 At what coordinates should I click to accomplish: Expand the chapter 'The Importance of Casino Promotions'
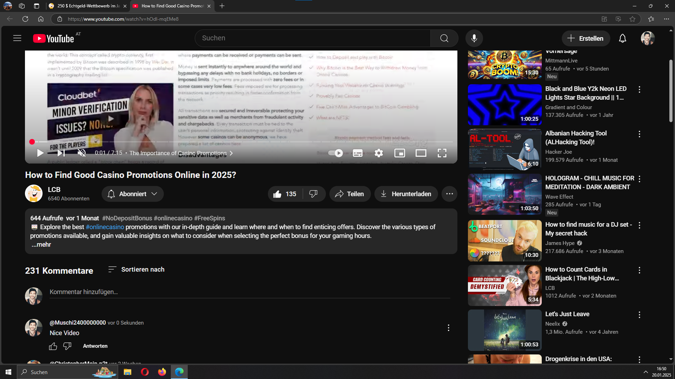coord(181,153)
